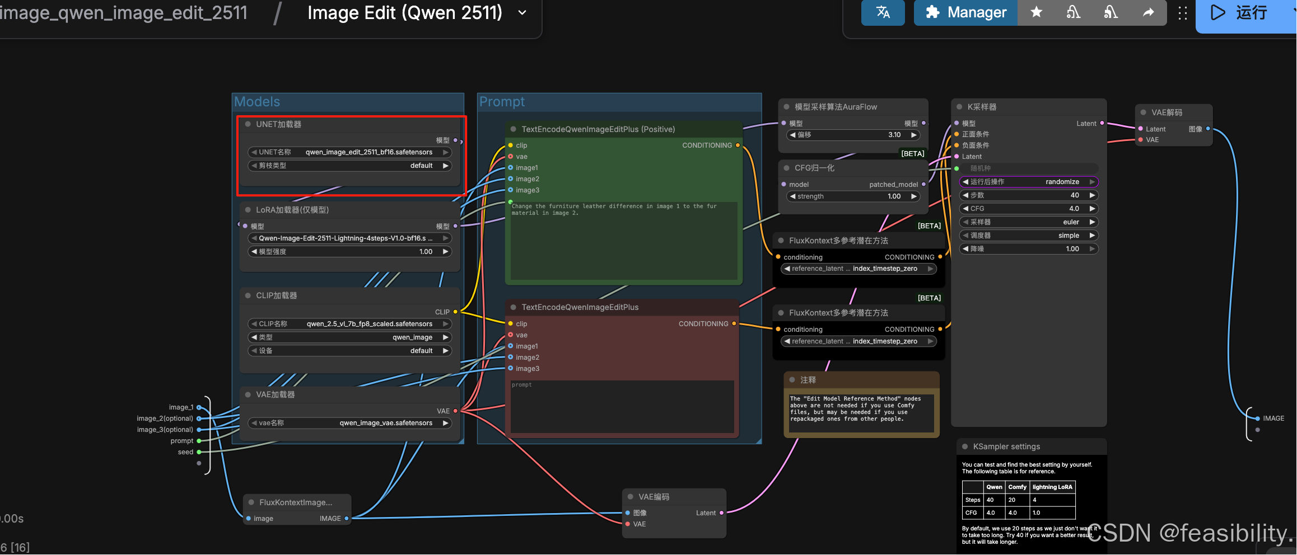Click the translate language icon
This screenshot has width=1297, height=555.
[883, 12]
